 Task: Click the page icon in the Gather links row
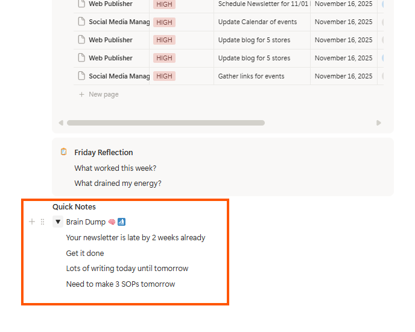pos(81,77)
